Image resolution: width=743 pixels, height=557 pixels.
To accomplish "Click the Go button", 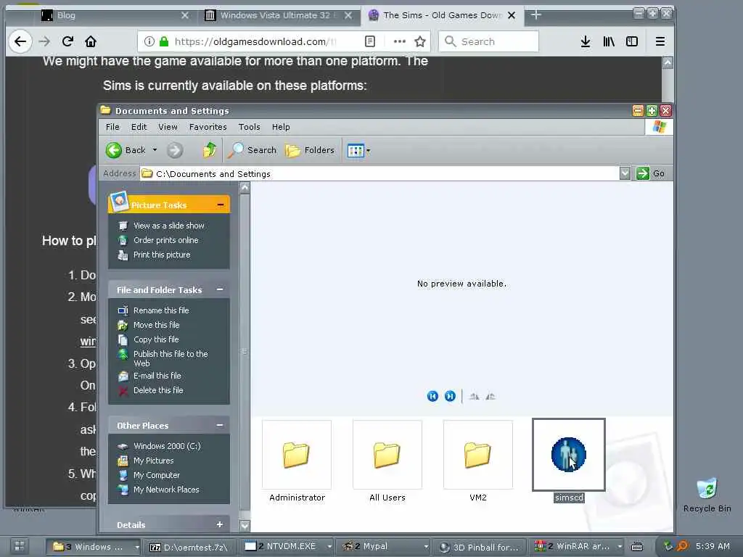I will 651,173.
